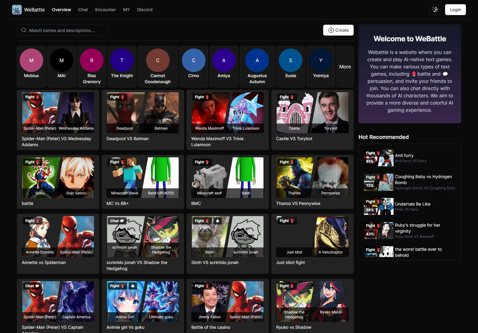The height and width of the screenshot is (333, 478).
Task: Open the MY menu item
Action: pos(126,10)
